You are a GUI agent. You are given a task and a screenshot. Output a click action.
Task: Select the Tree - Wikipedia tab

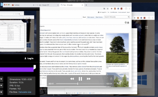pos(72,5)
